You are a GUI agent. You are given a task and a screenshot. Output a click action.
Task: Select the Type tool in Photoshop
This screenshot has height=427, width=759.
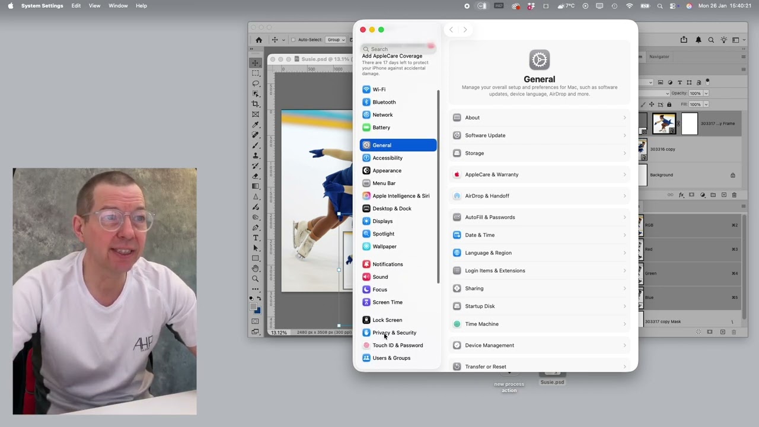coord(256,238)
